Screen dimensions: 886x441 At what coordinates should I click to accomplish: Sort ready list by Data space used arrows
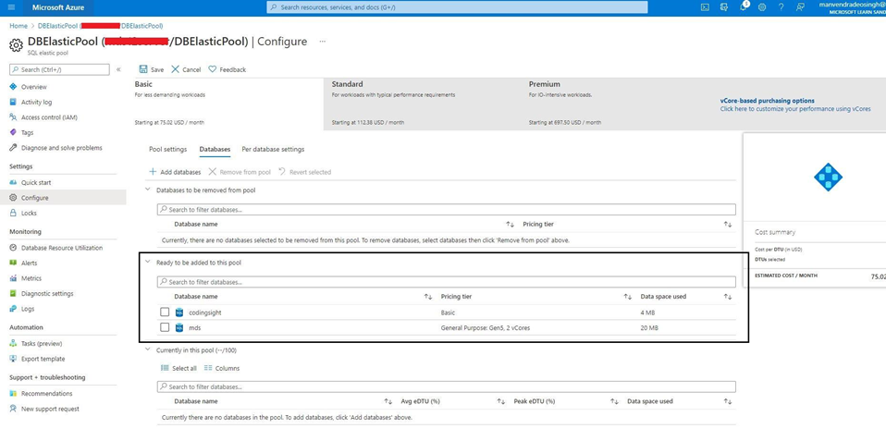coord(728,297)
